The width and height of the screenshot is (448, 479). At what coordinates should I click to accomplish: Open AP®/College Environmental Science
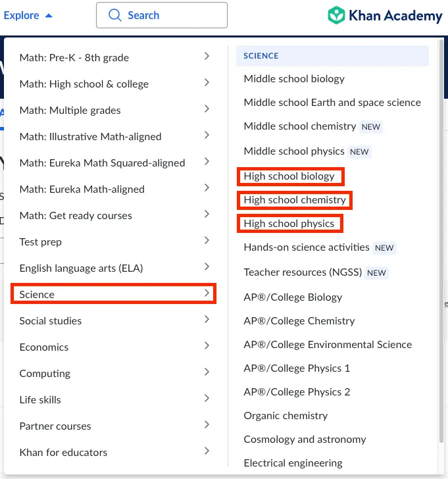click(x=328, y=345)
